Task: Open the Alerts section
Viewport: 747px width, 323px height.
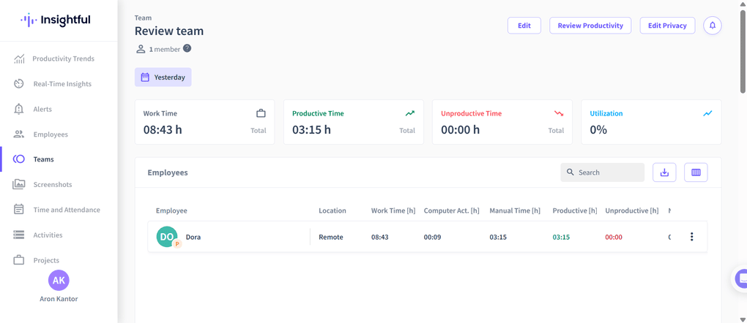Action: pos(42,109)
